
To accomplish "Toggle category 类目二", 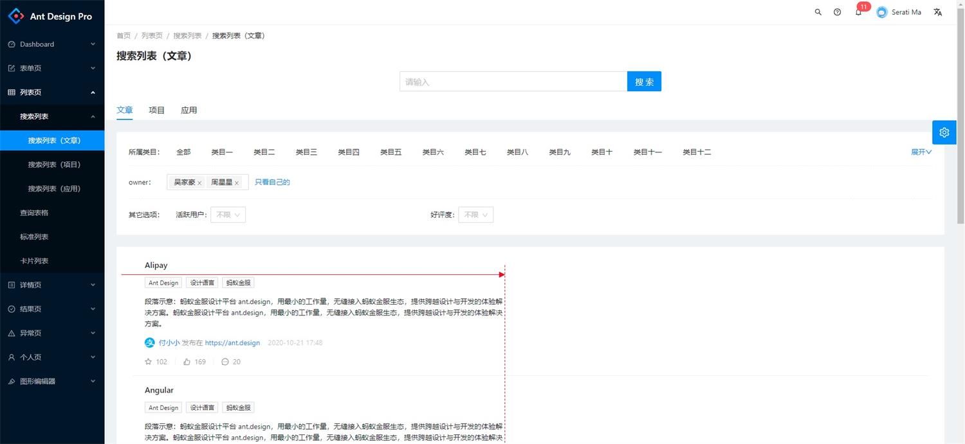I will [x=264, y=152].
